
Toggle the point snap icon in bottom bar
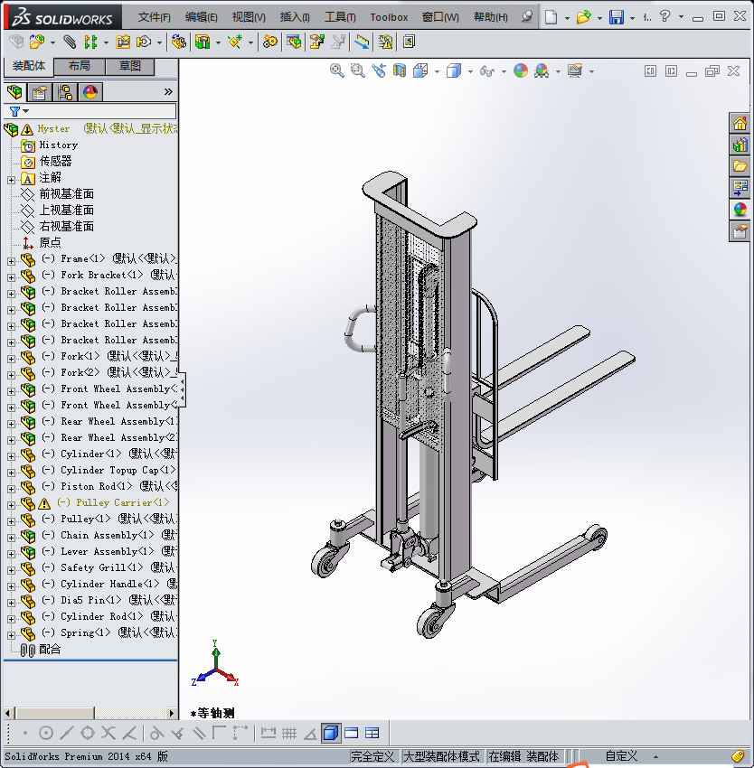[x=25, y=734]
